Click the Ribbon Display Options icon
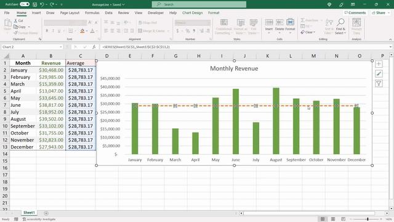This screenshot has width=394, height=222. click(353, 4)
